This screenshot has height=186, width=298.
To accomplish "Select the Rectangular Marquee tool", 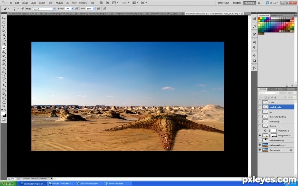I will tap(4, 23).
